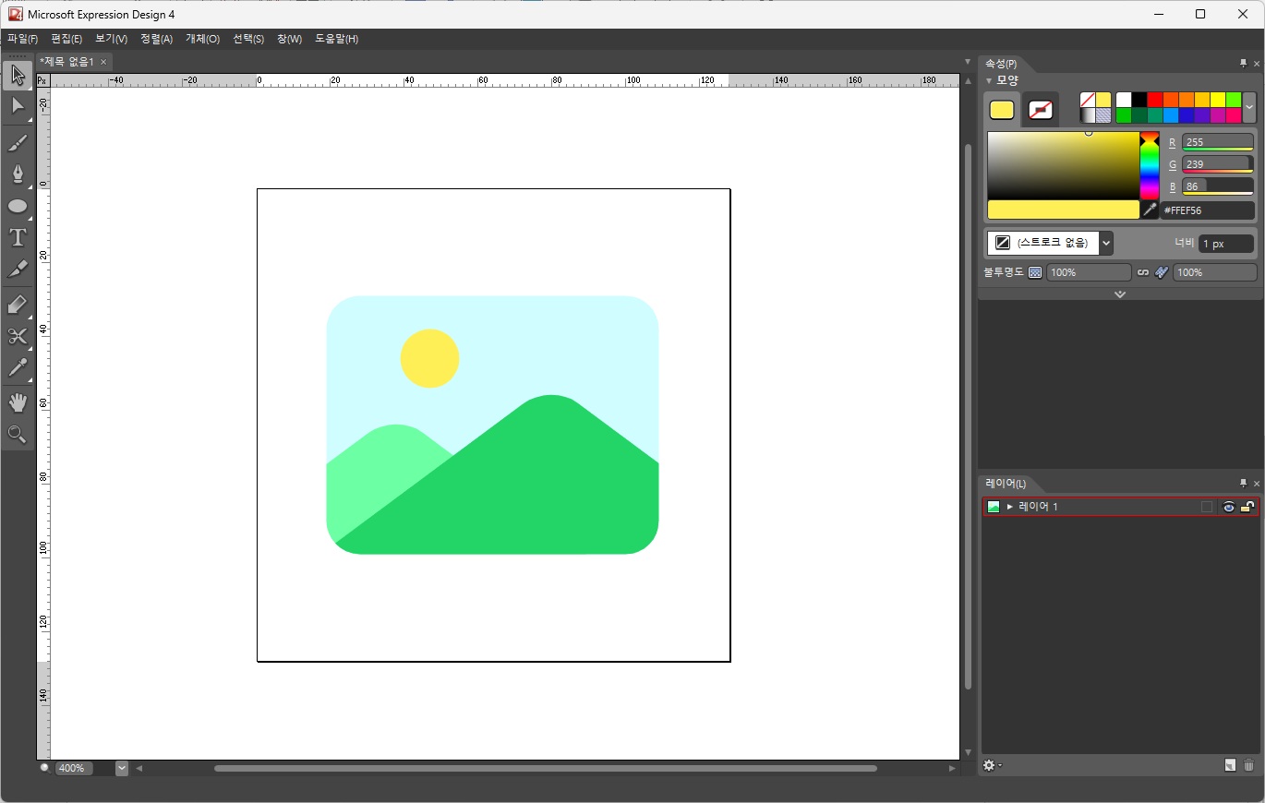Click the eyedropper next to the hex field

tap(1150, 210)
